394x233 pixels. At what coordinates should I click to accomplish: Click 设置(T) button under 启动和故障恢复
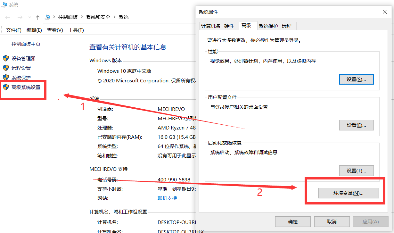[x=356, y=171]
